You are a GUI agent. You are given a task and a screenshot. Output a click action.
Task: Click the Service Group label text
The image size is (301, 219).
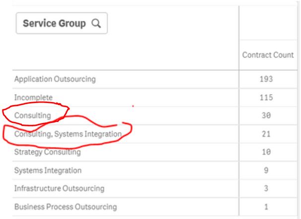click(x=54, y=23)
